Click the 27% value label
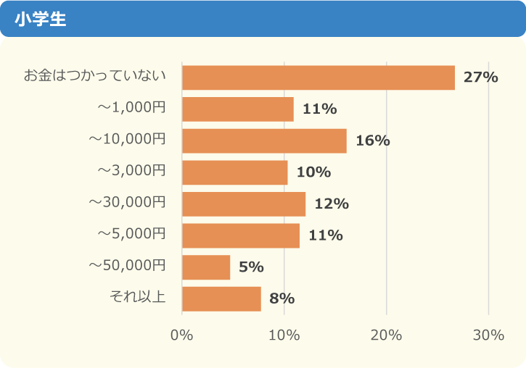Image resolution: width=526 pixels, height=368 pixels. point(480,78)
